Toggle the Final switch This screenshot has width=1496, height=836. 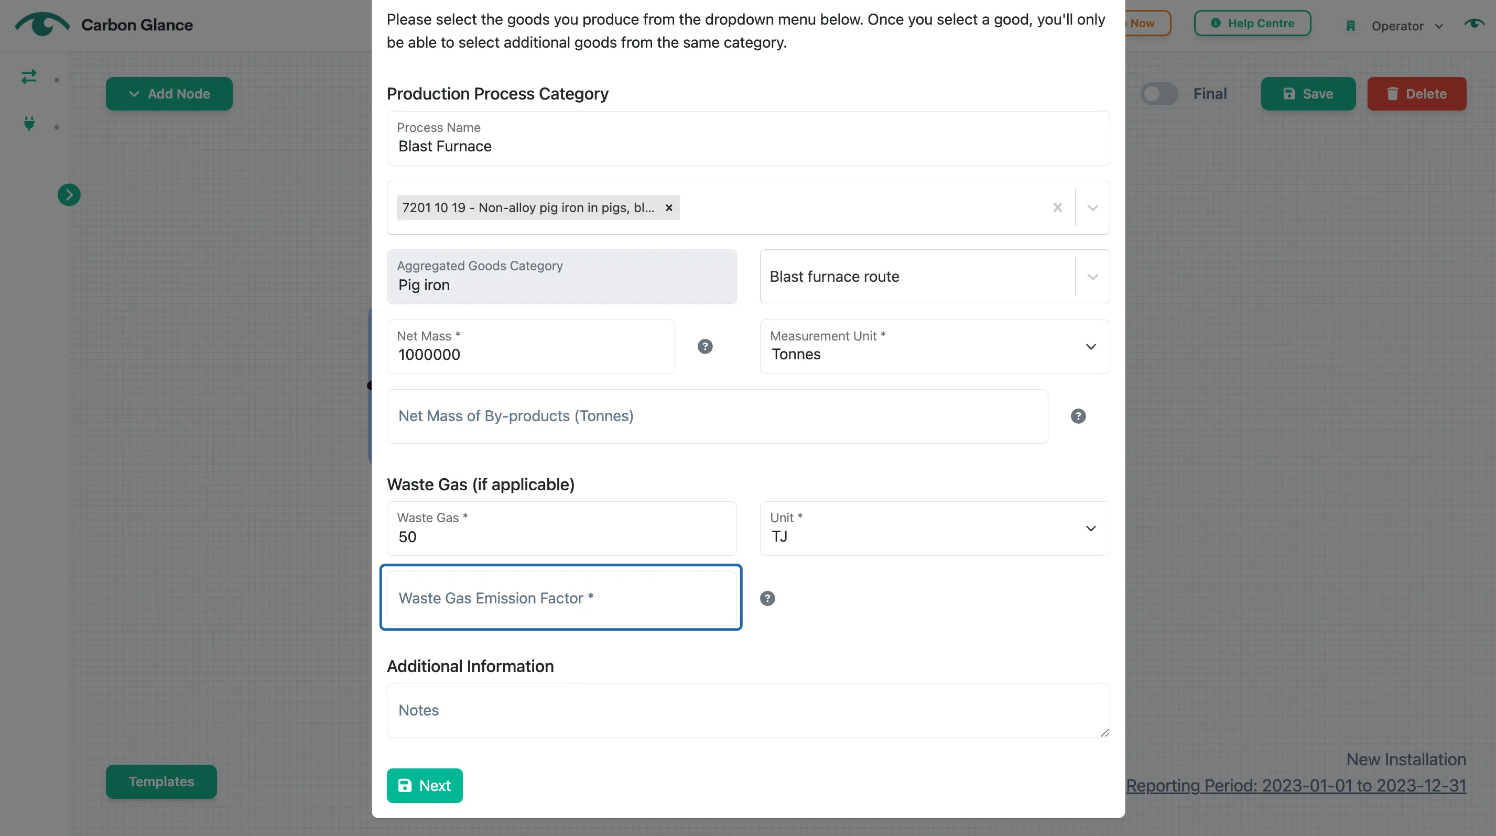click(x=1159, y=94)
